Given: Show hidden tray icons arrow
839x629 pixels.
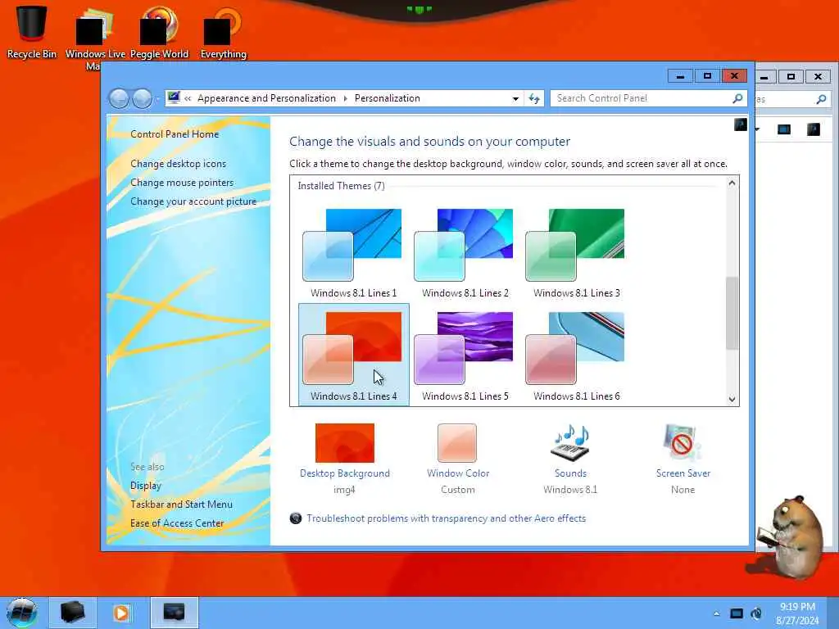Looking at the screenshot, I should coord(716,613).
